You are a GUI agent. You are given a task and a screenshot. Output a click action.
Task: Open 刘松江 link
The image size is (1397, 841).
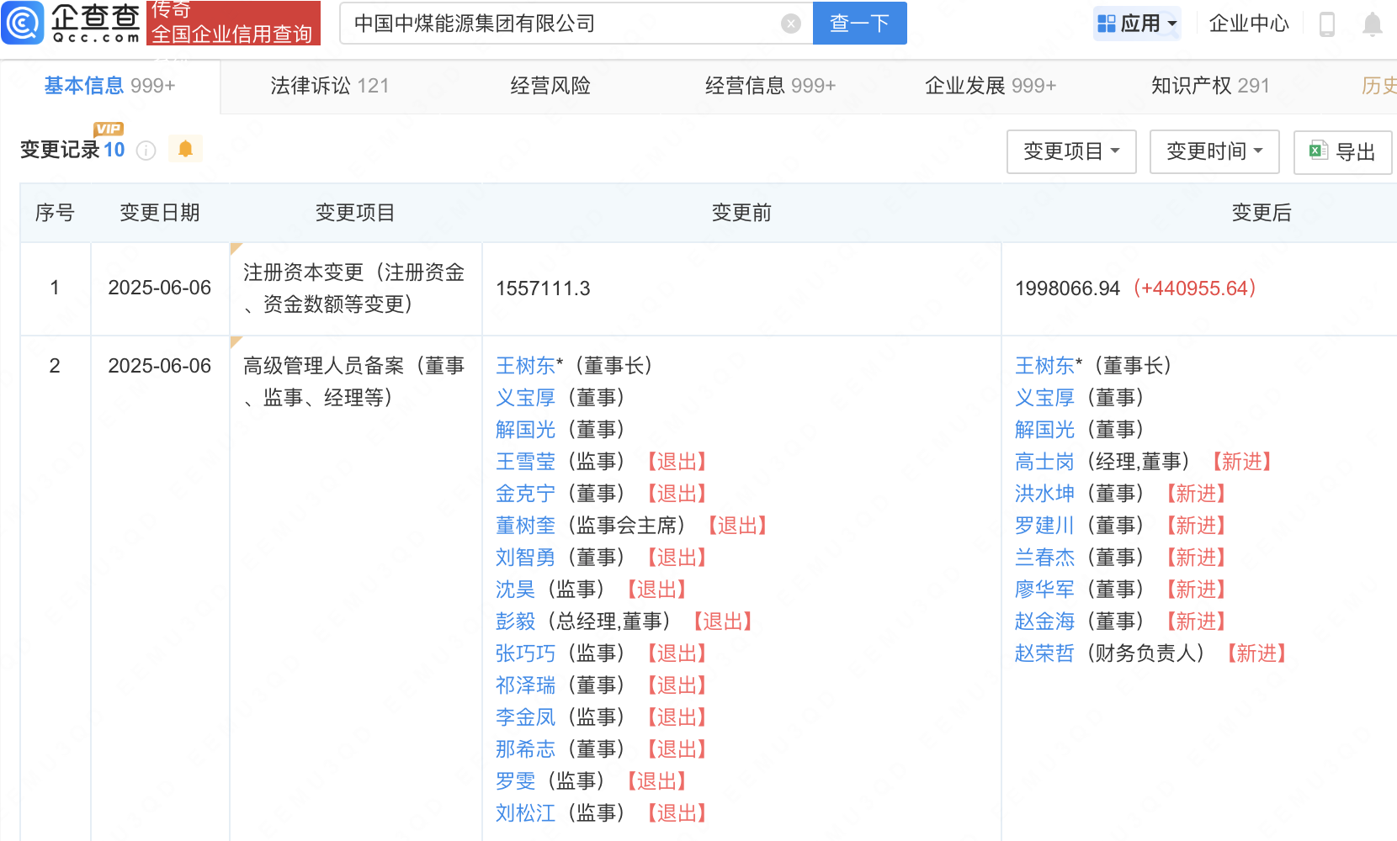tap(526, 813)
